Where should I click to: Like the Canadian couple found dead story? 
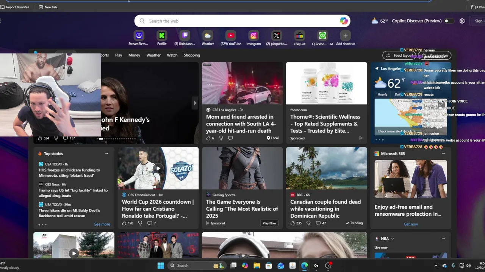292,223
